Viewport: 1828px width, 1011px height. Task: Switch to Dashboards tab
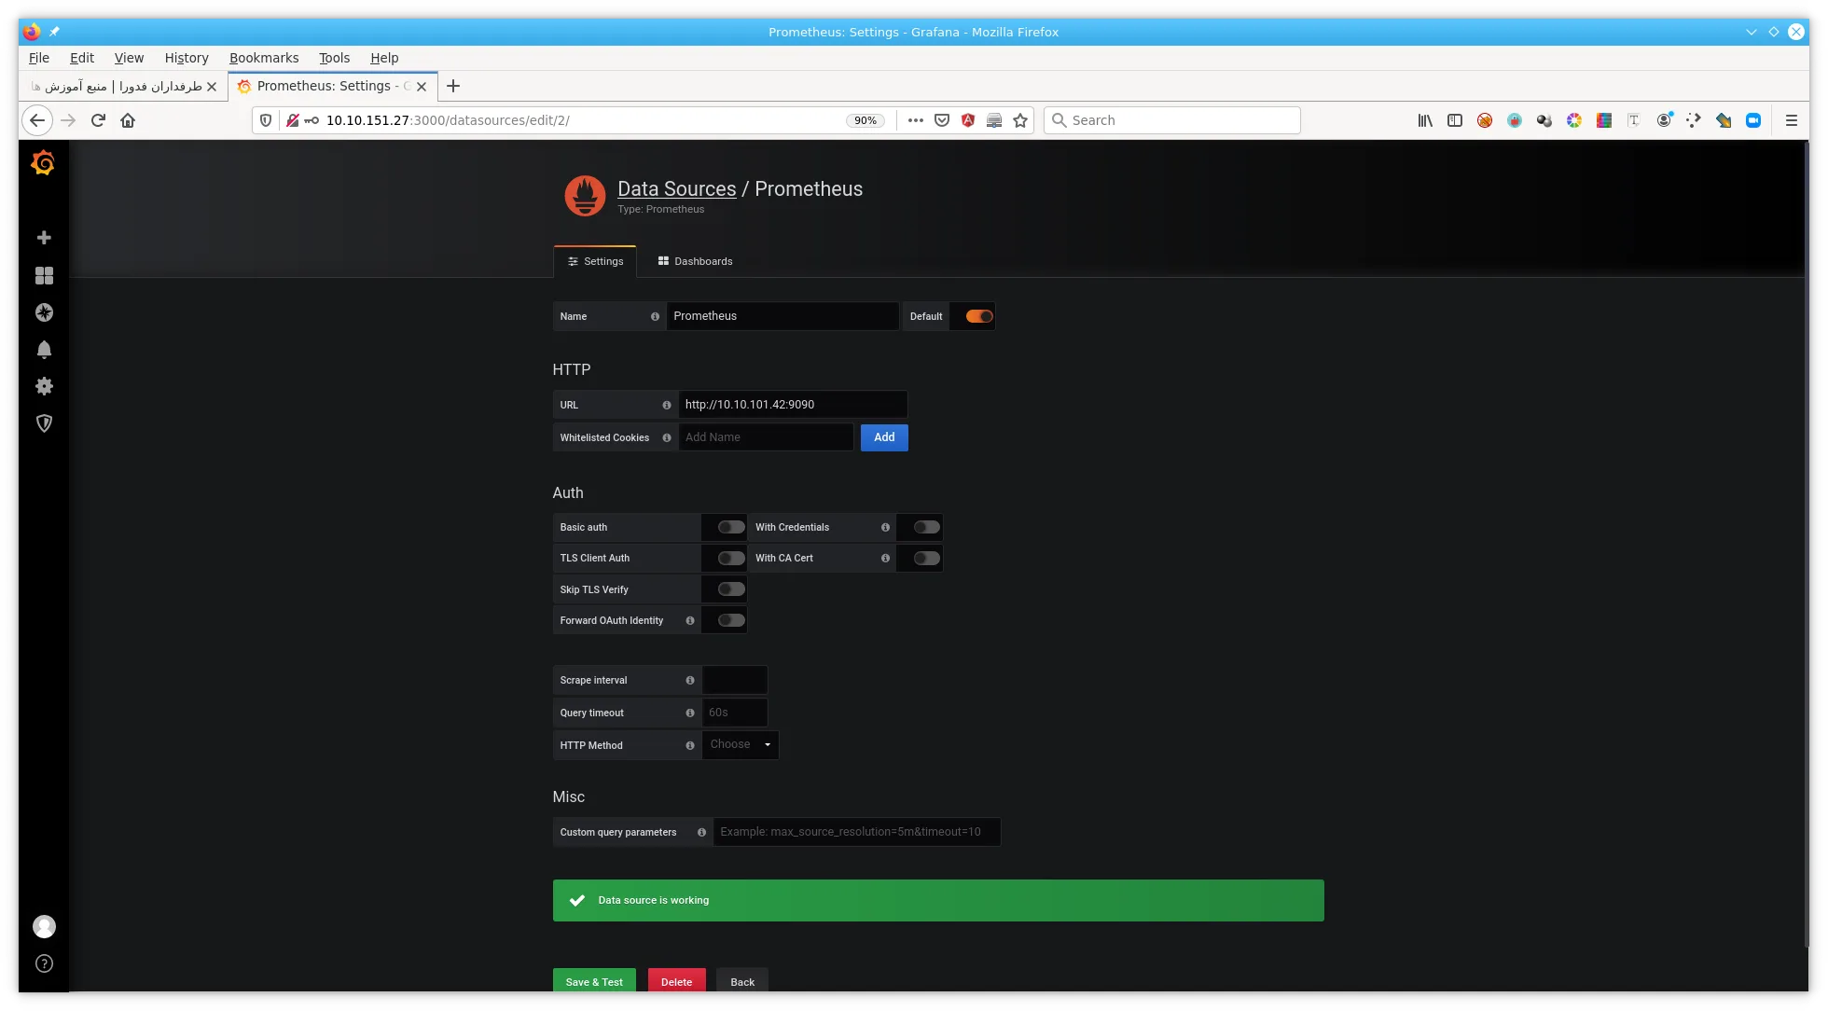[695, 261]
